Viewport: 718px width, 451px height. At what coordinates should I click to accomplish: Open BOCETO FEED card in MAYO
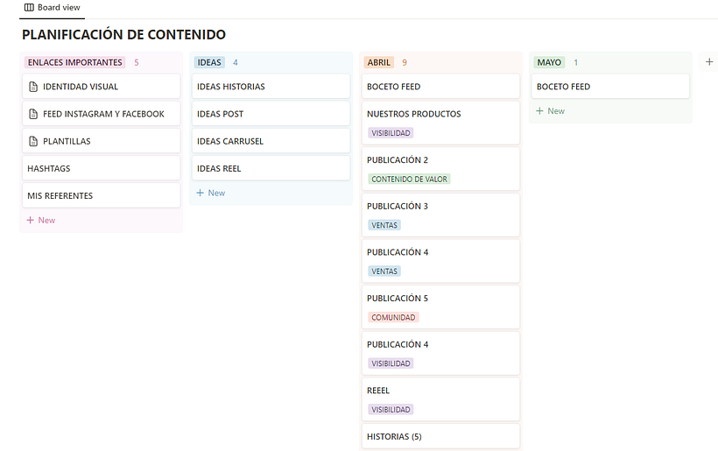point(611,87)
